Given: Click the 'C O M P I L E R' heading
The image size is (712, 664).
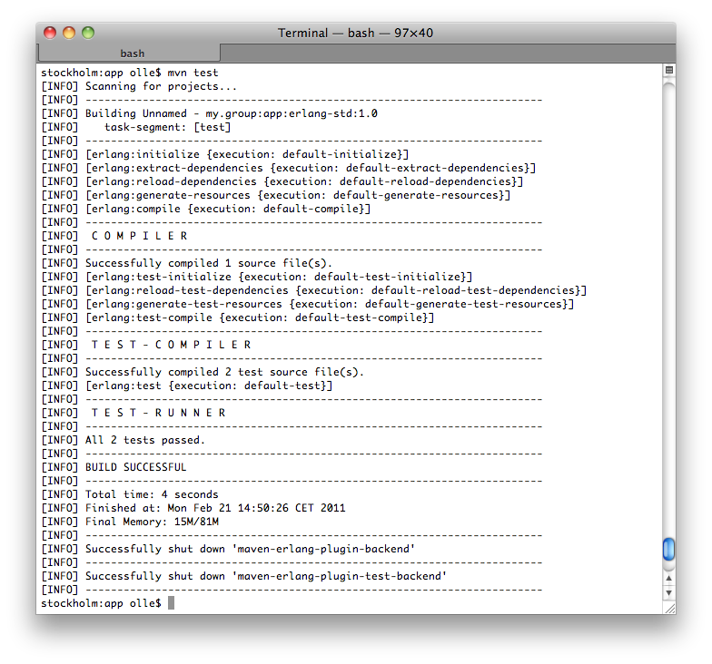Looking at the screenshot, I should 140,236.
